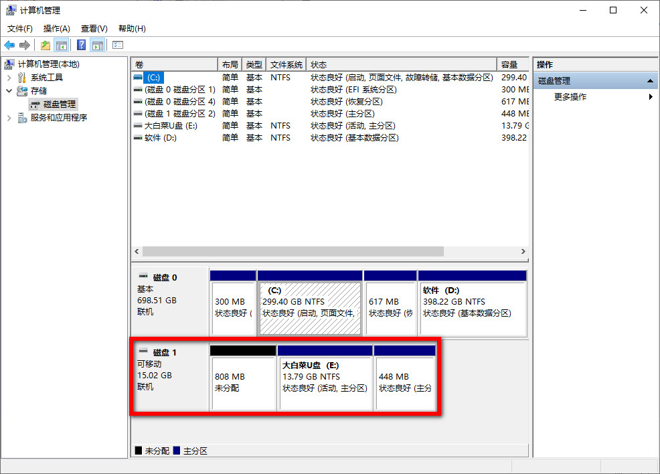Open the 查看(V) menu

[94, 29]
